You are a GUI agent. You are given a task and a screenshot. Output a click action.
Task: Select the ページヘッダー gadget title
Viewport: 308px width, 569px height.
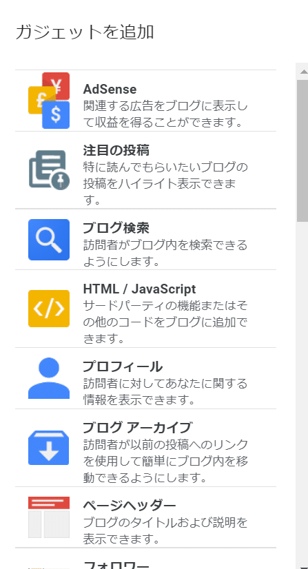pyautogui.click(x=130, y=505)
